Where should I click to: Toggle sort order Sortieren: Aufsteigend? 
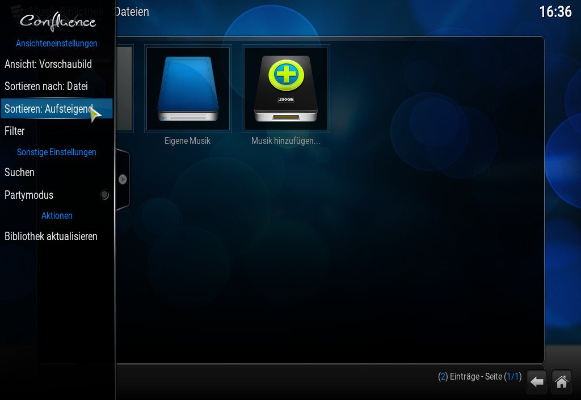[x=56, y=108]
